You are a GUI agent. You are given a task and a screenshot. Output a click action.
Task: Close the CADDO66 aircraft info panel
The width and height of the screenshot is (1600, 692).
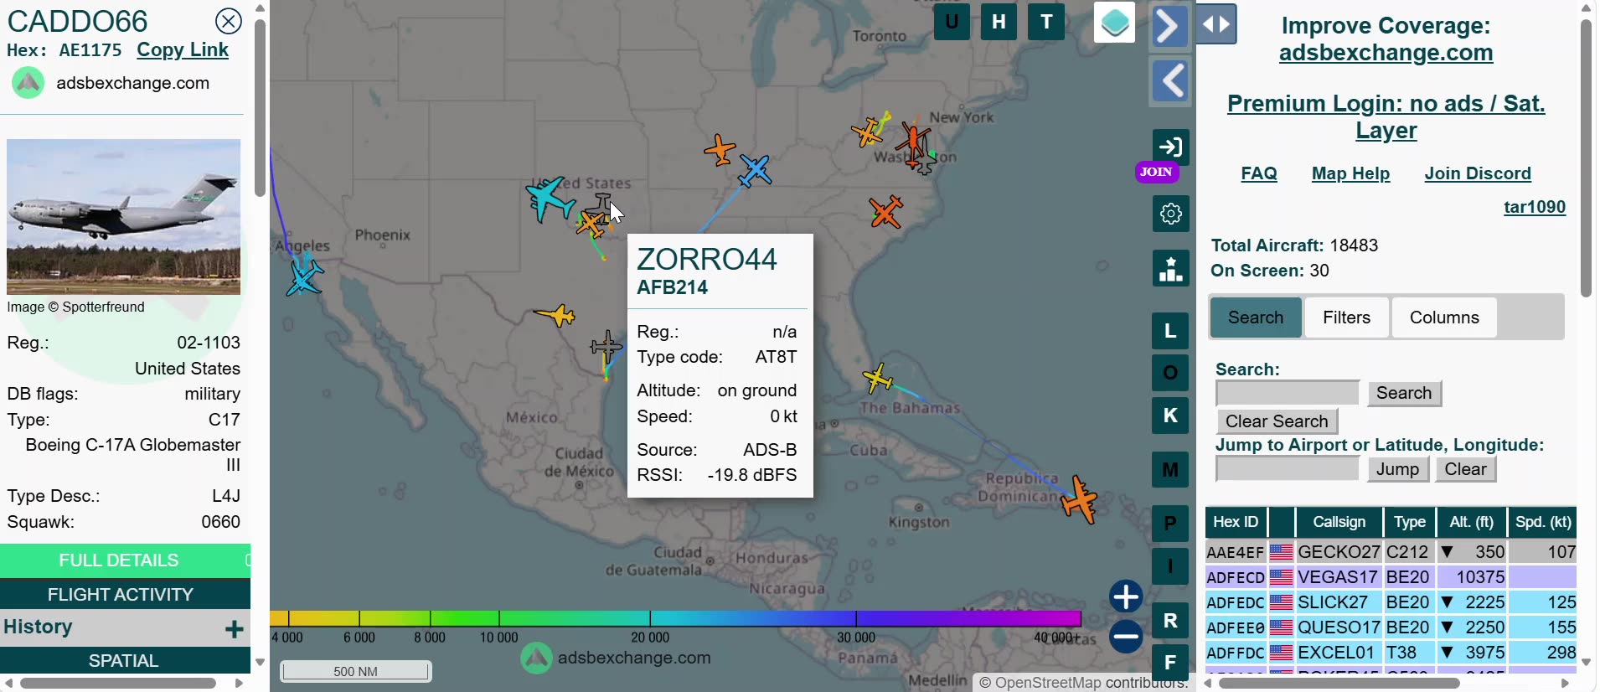(228, 21)
